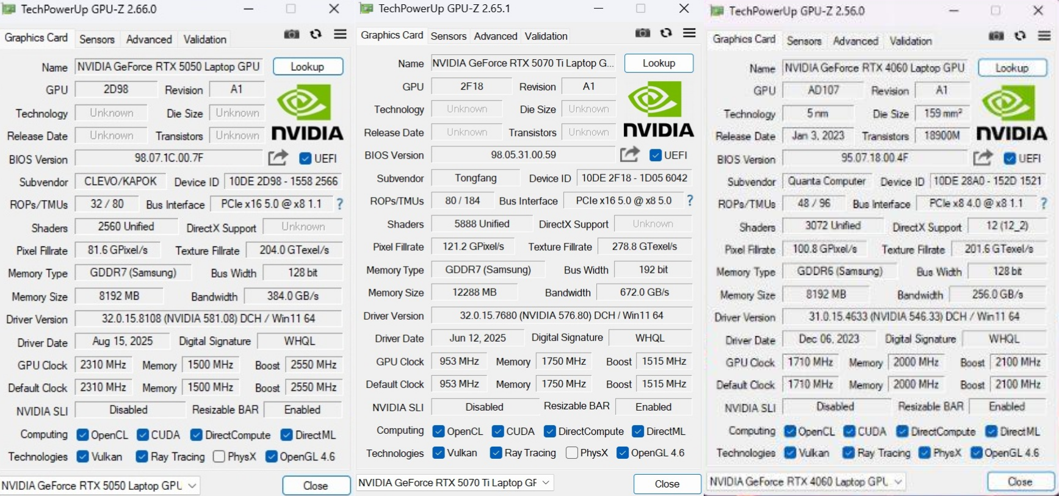Click the Close button in GPU-Z 2.66.0
Image resolution: width=1059 pixels, height=496 pixels.
316,486
